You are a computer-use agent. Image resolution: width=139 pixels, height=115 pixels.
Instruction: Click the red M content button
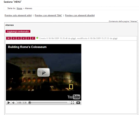9,38
